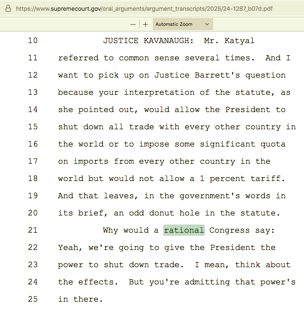Click "in there." on line 25
This screenshot has height=312, width=304.
click(x=81, y=299)
